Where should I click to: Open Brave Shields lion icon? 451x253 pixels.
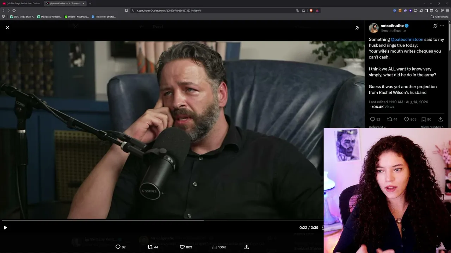[311, 11]
